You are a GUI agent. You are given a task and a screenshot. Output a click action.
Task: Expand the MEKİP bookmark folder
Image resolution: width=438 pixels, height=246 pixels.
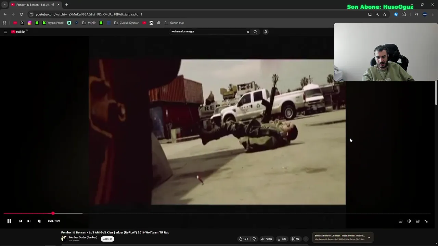tap(89, 23)
